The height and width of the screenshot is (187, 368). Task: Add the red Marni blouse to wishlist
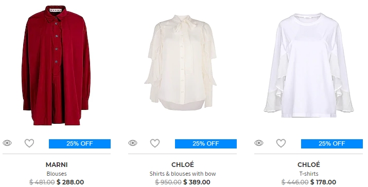[29, 143]
